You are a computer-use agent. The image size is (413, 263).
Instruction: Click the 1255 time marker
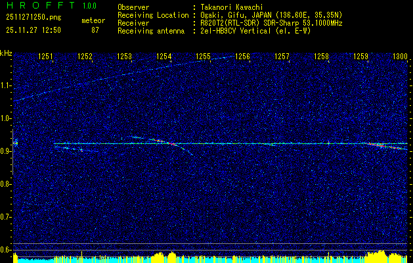203,56
